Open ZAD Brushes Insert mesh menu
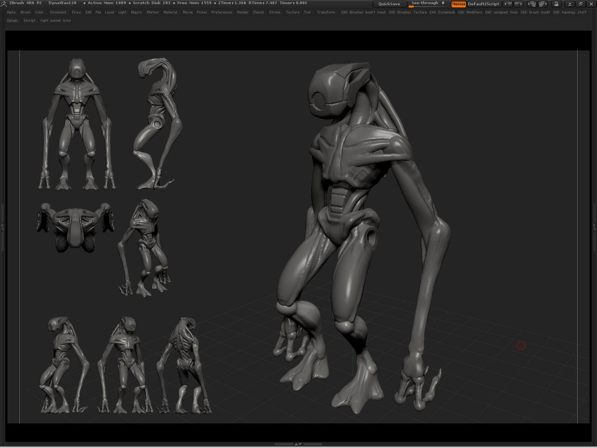Viewport: 597px width, 448px height. 363,12
